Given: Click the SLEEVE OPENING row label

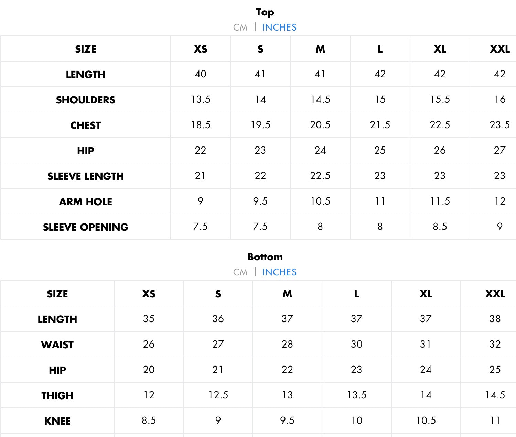Looking at the screenshot, I should [86, 227].
